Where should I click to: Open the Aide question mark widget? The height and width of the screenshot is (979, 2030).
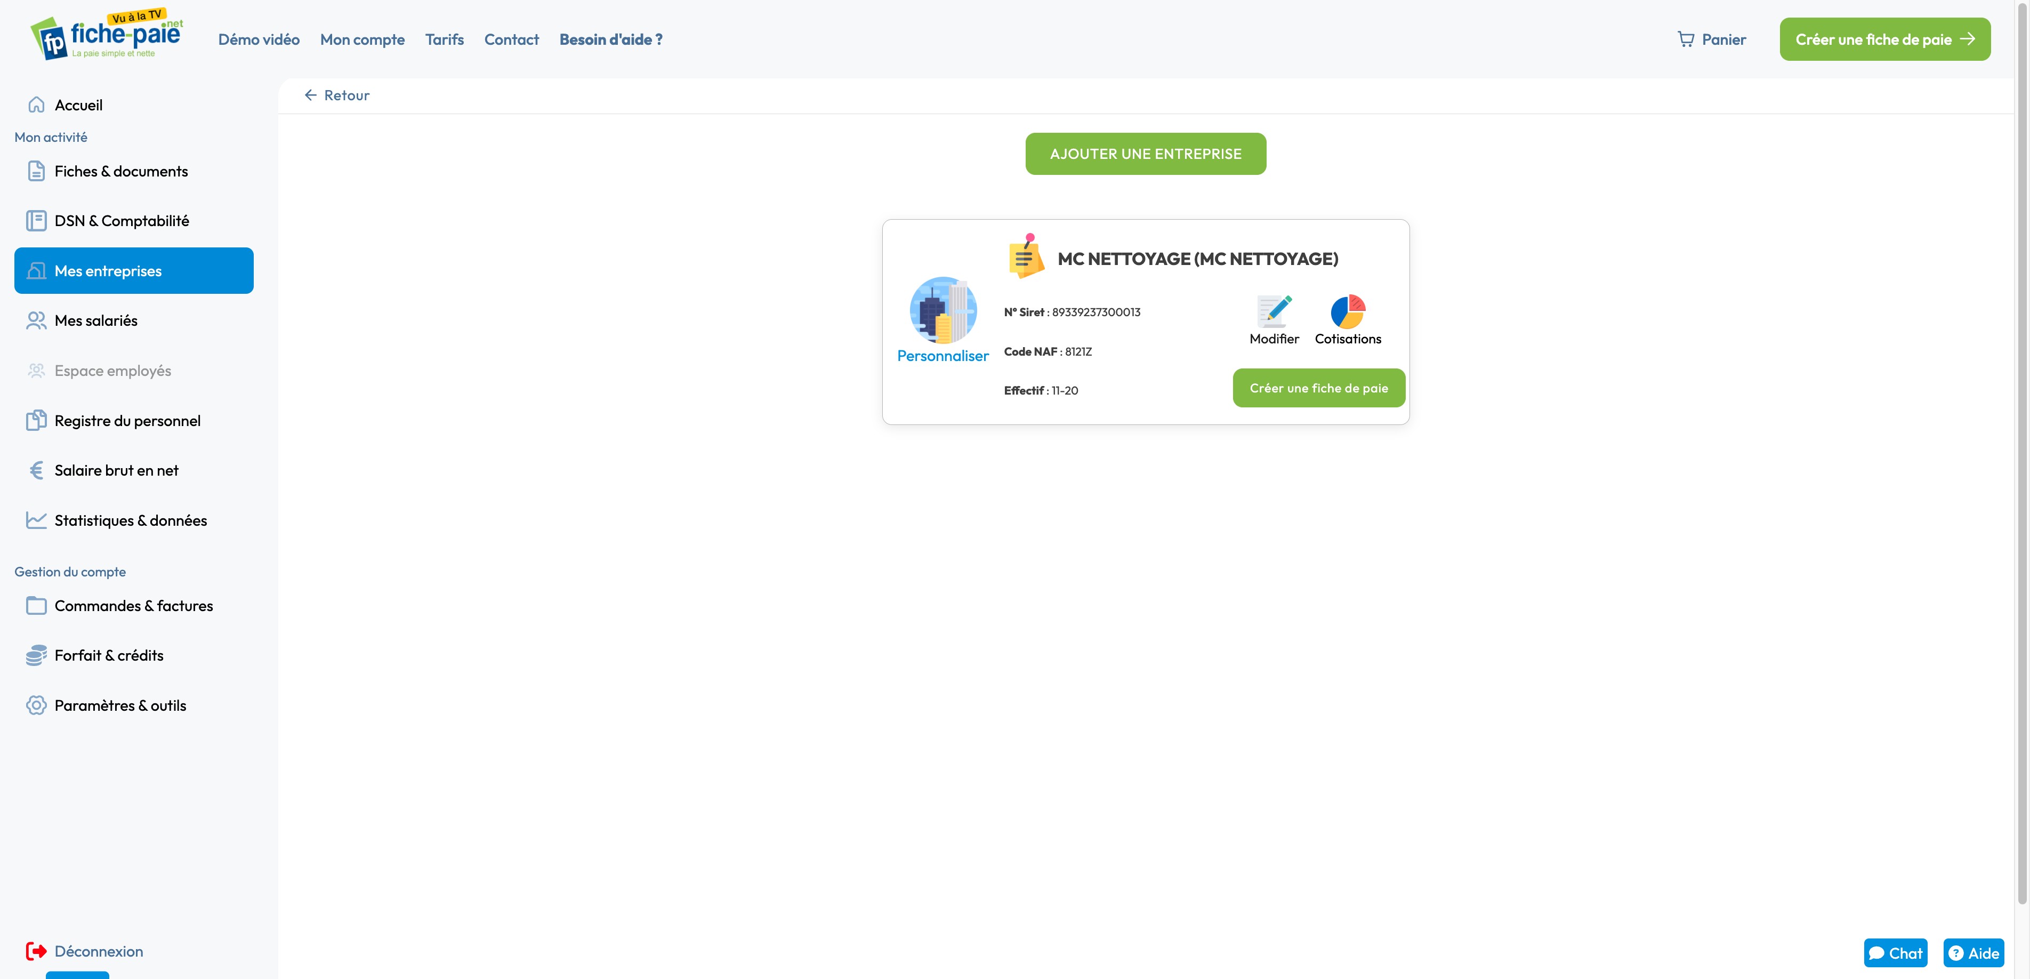click(x=1972, y=952)
